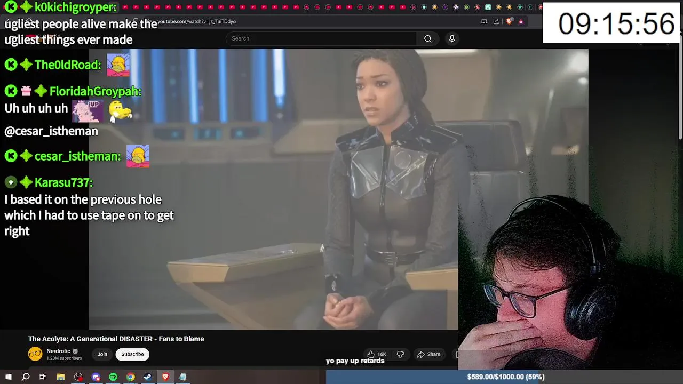This screenshot has width=683, height=384.
Task: Dislike the video with thumbs-down icon
Action: (400, 354)
